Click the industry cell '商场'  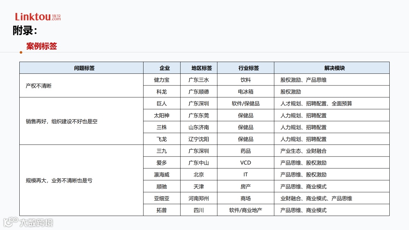click(x=246, y=199)
